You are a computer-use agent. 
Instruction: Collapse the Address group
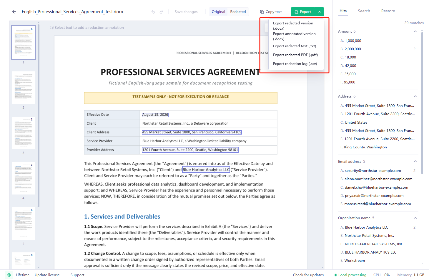415,96
